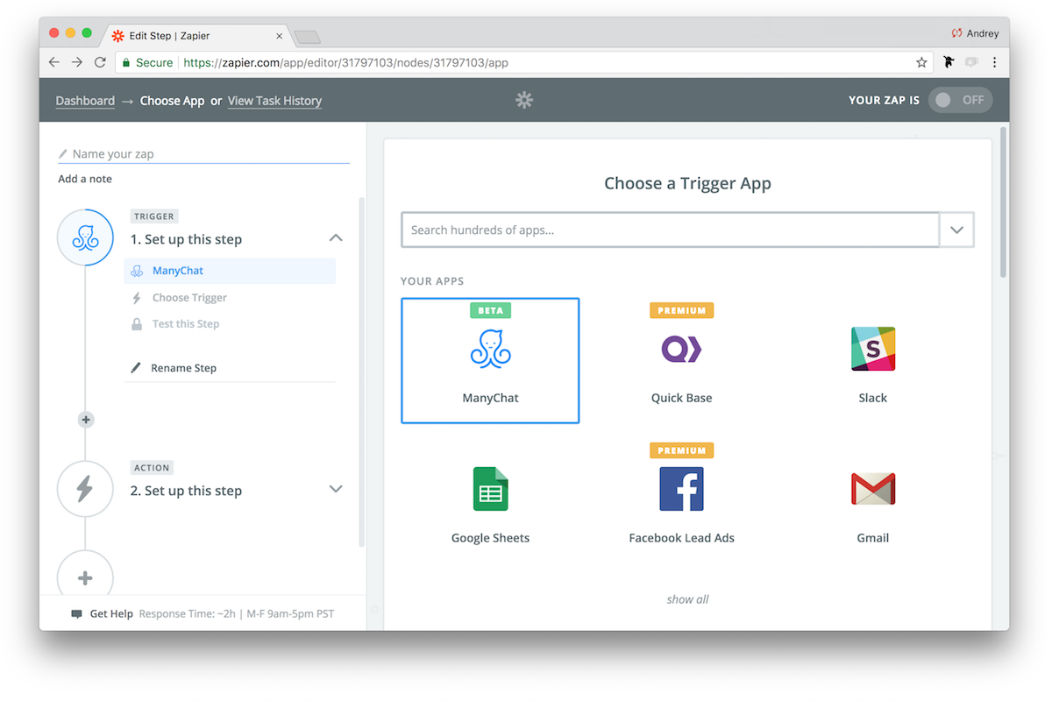Screen dimensions: 1052x701
Task: Click the BETA badge on ManyChat
Action: pyautogui.click(x=490, y=310)
